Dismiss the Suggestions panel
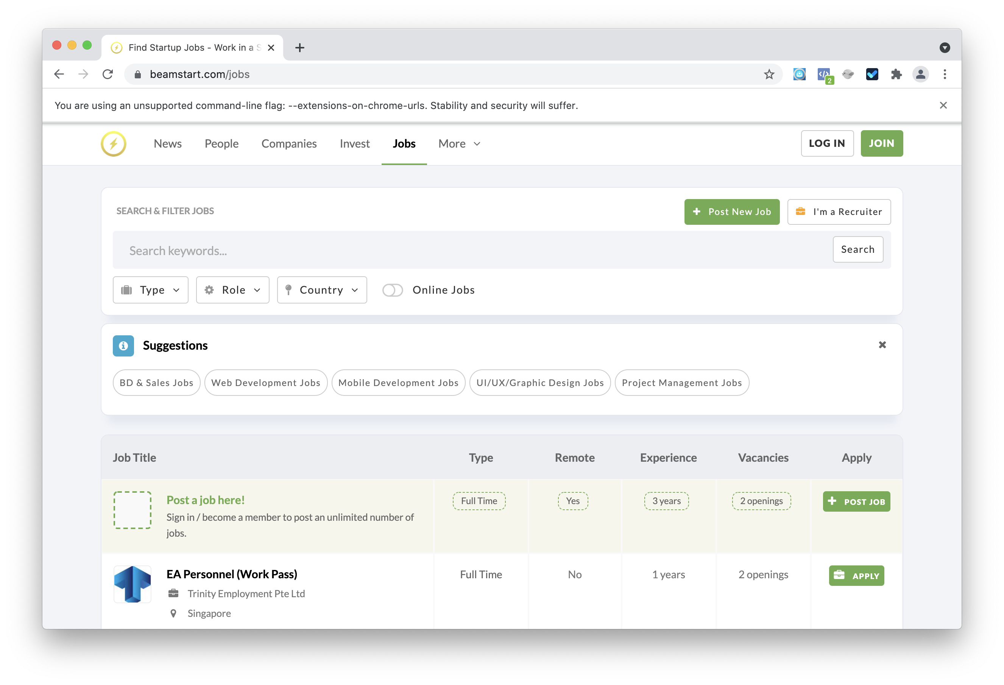 pos(882,345)
